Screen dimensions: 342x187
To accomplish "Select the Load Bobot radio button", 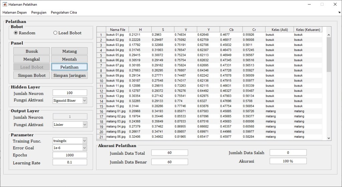I will (55, 33).
